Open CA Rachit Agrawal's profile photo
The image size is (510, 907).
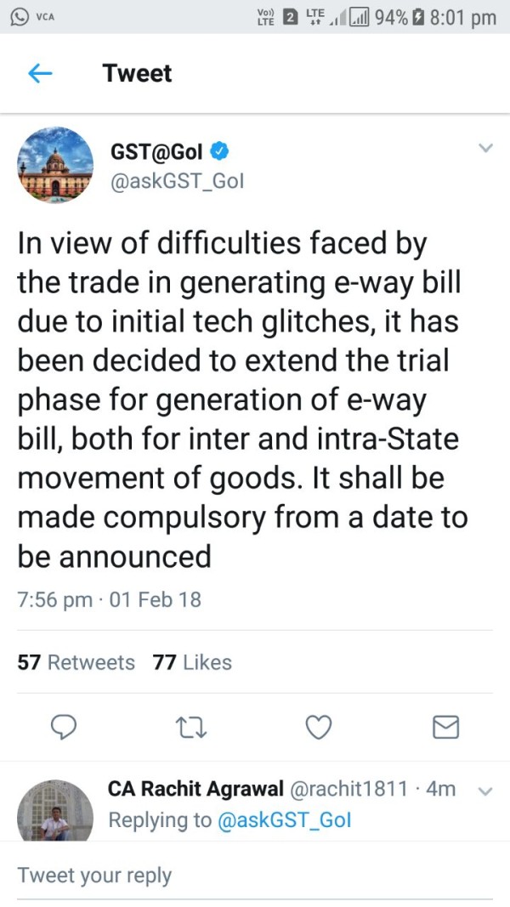55,810
